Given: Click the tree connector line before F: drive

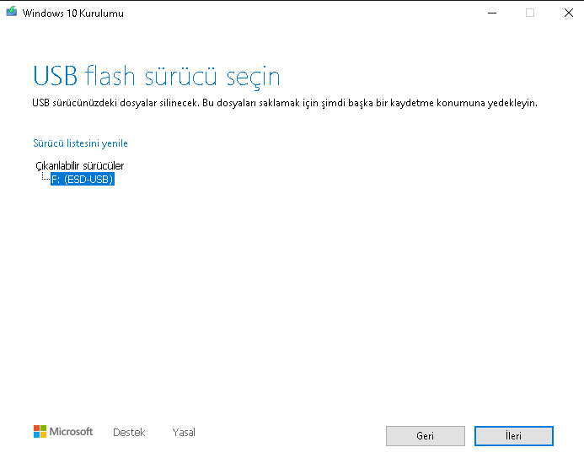Looking at the screenshot, I should coord(46,178).
